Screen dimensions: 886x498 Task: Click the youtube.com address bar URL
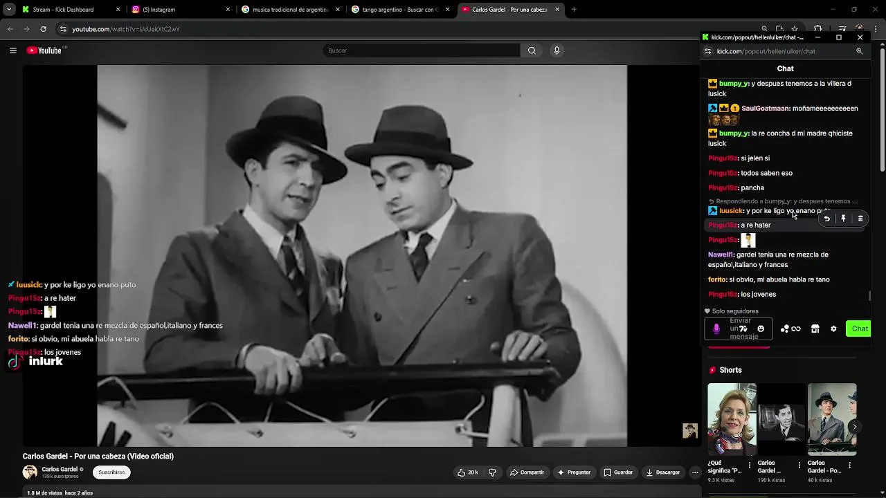126,29
